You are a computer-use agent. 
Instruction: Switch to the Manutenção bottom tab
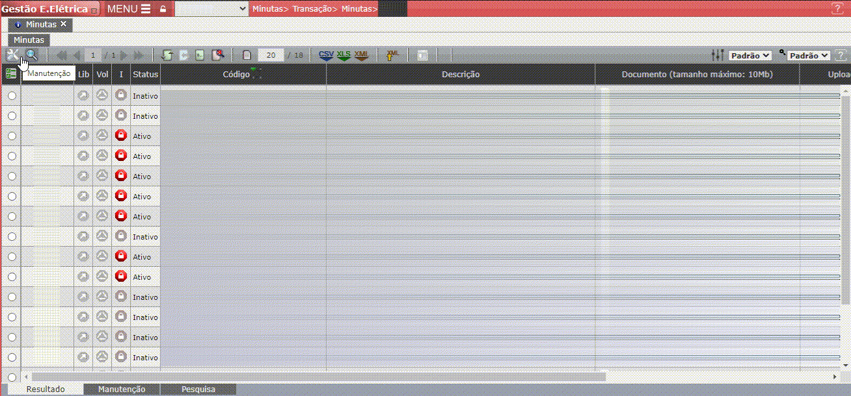tap(122, 390)
